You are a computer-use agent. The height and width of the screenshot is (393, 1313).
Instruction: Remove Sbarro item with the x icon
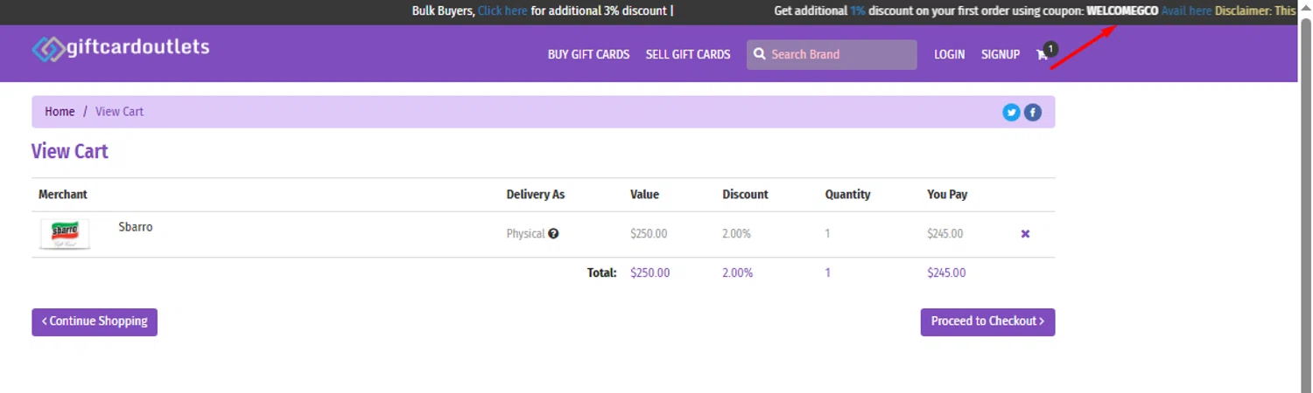click(x=1025, y=234)
